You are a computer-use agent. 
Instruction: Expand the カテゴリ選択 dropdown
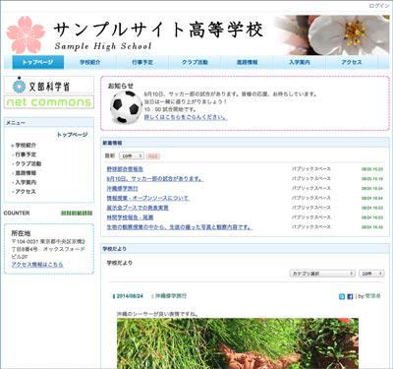[x=322, y=274]
